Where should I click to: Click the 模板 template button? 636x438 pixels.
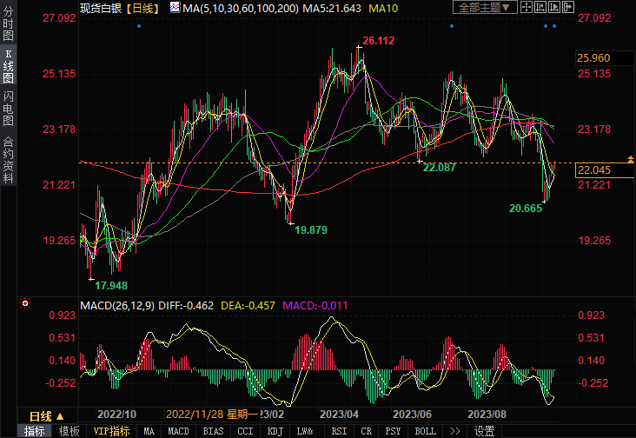69,431
